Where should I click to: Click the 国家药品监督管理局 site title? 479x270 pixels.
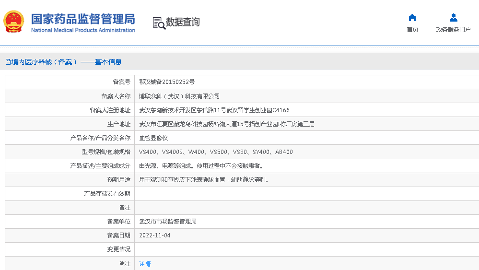pos(83,19)
